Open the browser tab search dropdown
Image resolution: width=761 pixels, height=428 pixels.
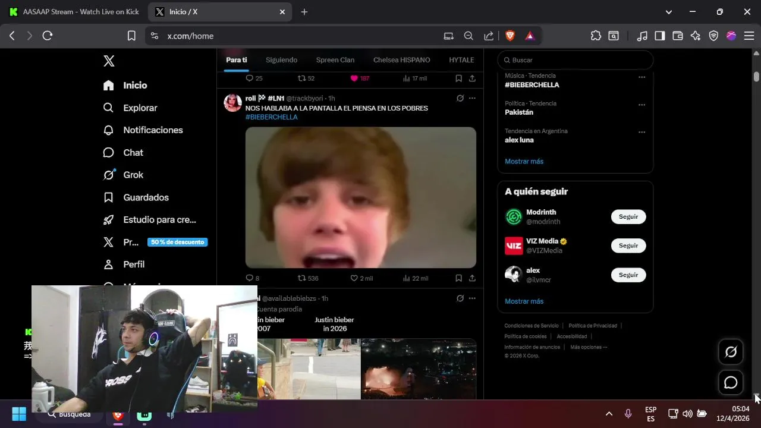tap(669, 12)
